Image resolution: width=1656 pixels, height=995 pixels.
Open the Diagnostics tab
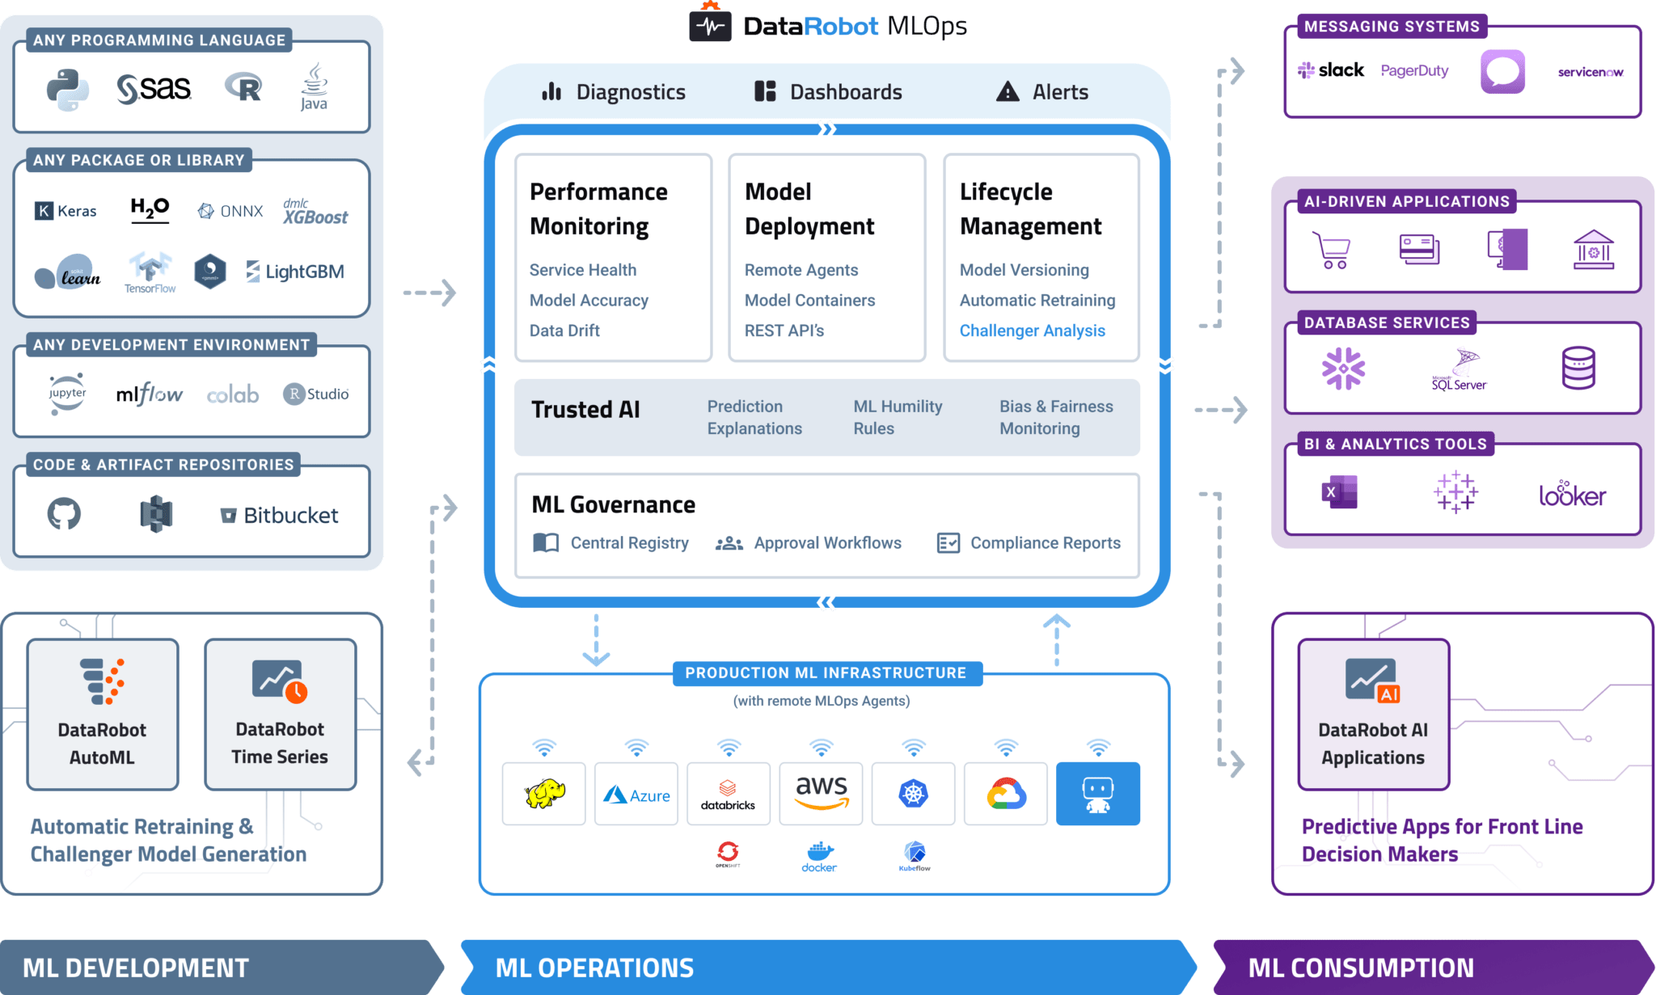pos(614,92)
